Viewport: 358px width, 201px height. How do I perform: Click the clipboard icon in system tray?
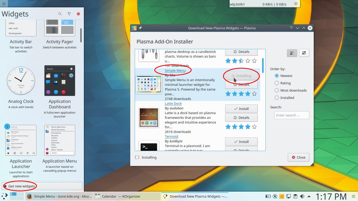295,196
